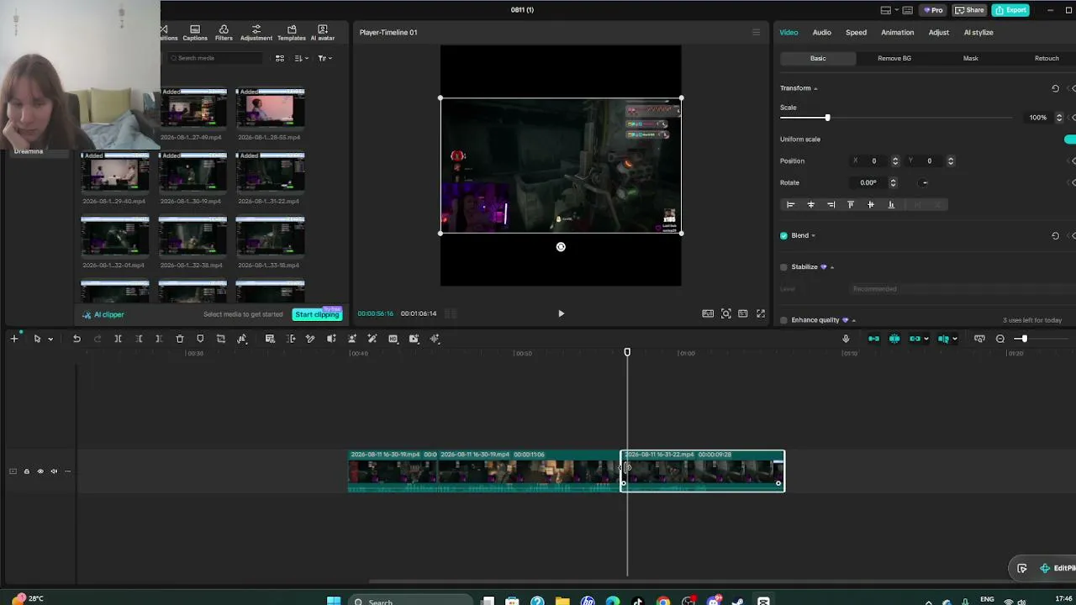
Task: Switch to the Audio tab
Action: [x=821, y=33]
